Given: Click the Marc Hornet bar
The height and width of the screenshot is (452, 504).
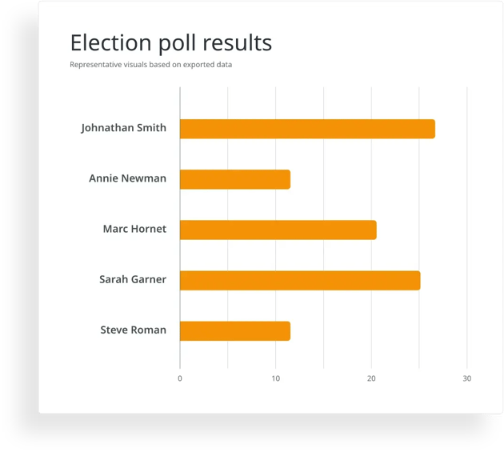Looking at the screenshot, I should coord(278,230).
